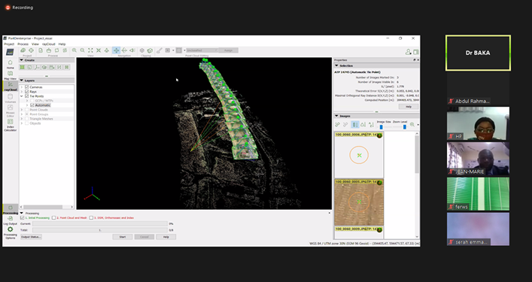
Task: Collapse the Tie Points tree node
Action: 22,96
